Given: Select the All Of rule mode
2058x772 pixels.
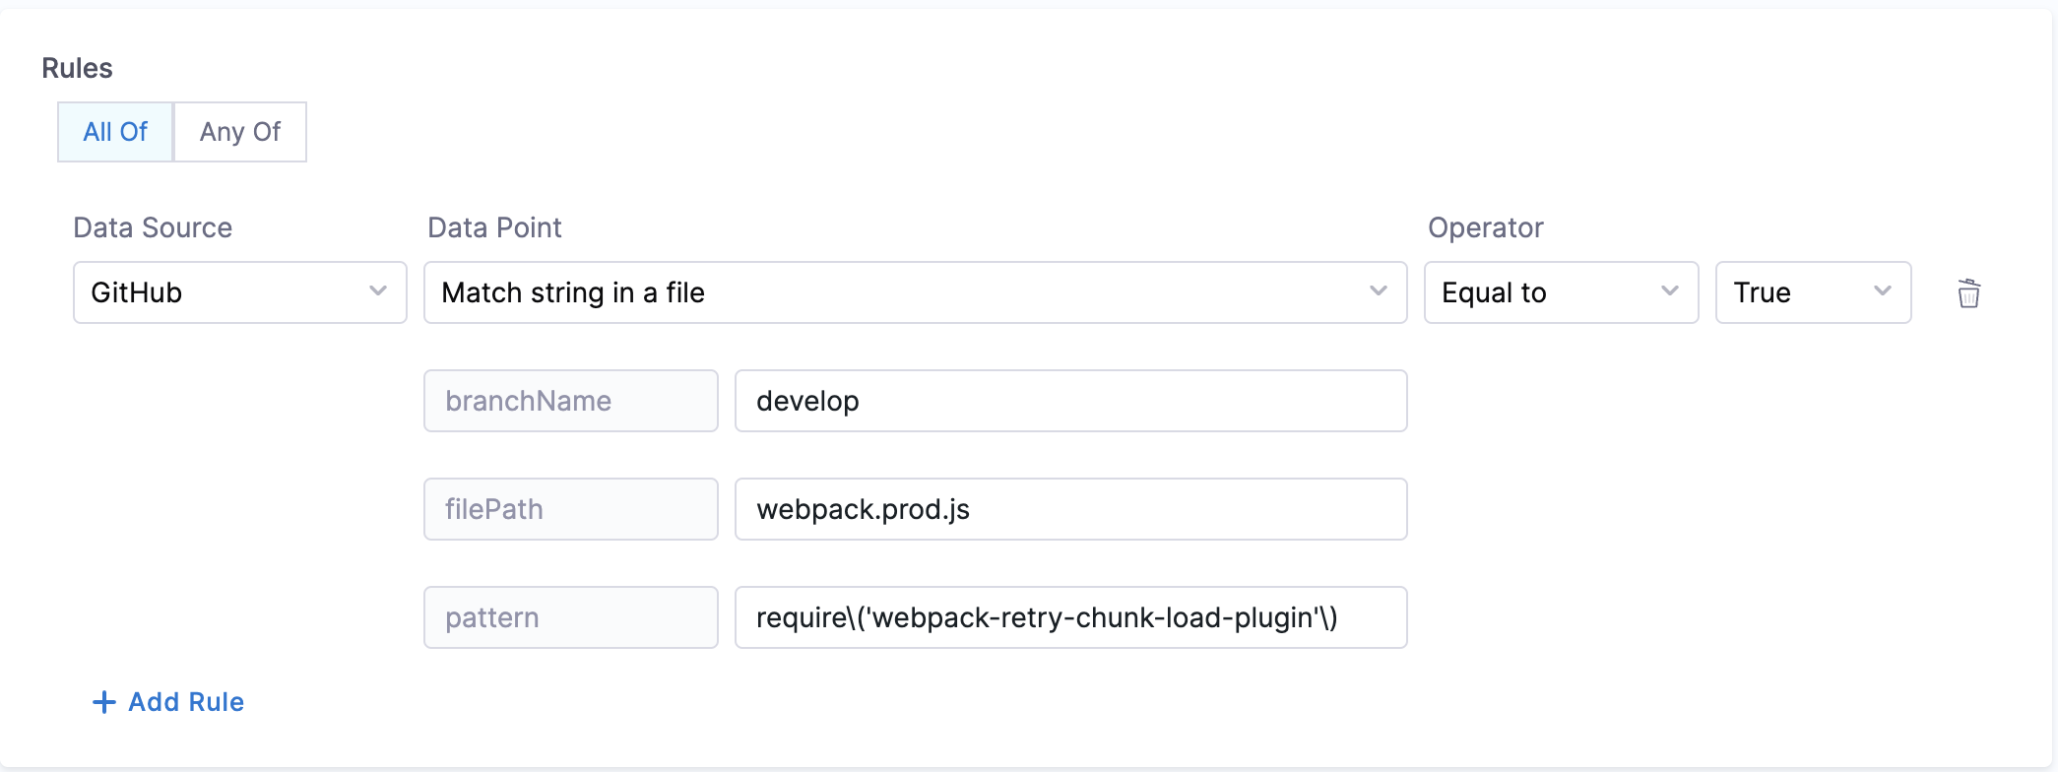Looking at the screenshot, I should 115,132.
